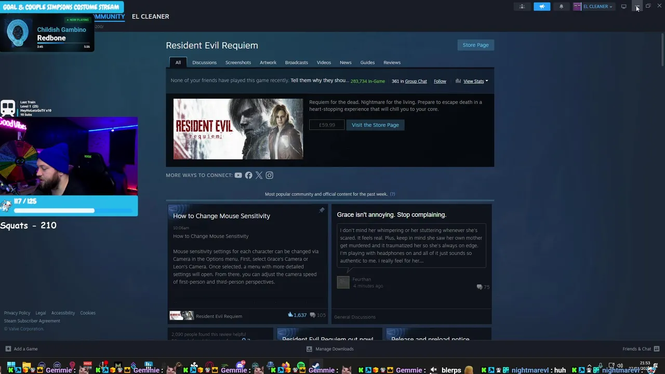Enter Big Picture mode via monitor icon
Viewport: 665px width, 374px height.
(623, 6)
